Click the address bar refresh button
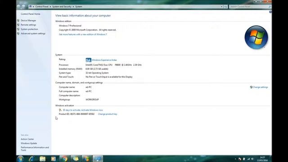This screenshot has width=288, height=162. tap(225, 7)
